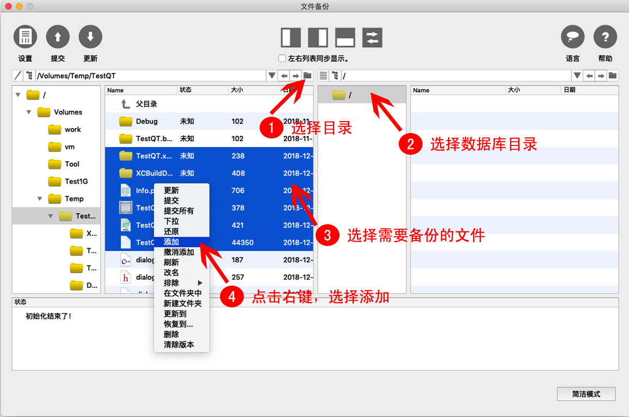Viewport: 629px width, 417px height.
Task: Click the 提交 upload icon
Action: tap(58, 37)
